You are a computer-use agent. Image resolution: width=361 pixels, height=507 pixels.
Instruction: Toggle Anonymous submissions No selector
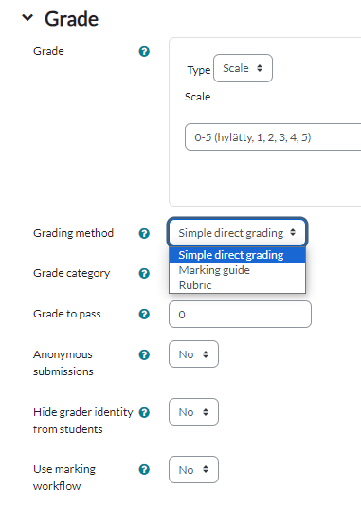(x=193, y=354)
